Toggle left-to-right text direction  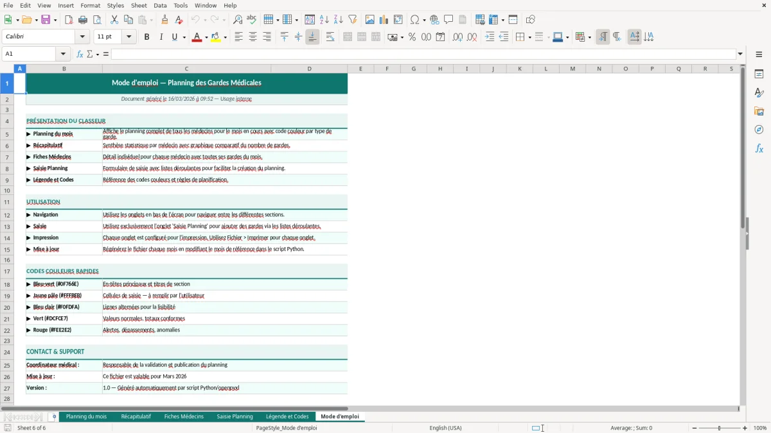click(603, 37)
